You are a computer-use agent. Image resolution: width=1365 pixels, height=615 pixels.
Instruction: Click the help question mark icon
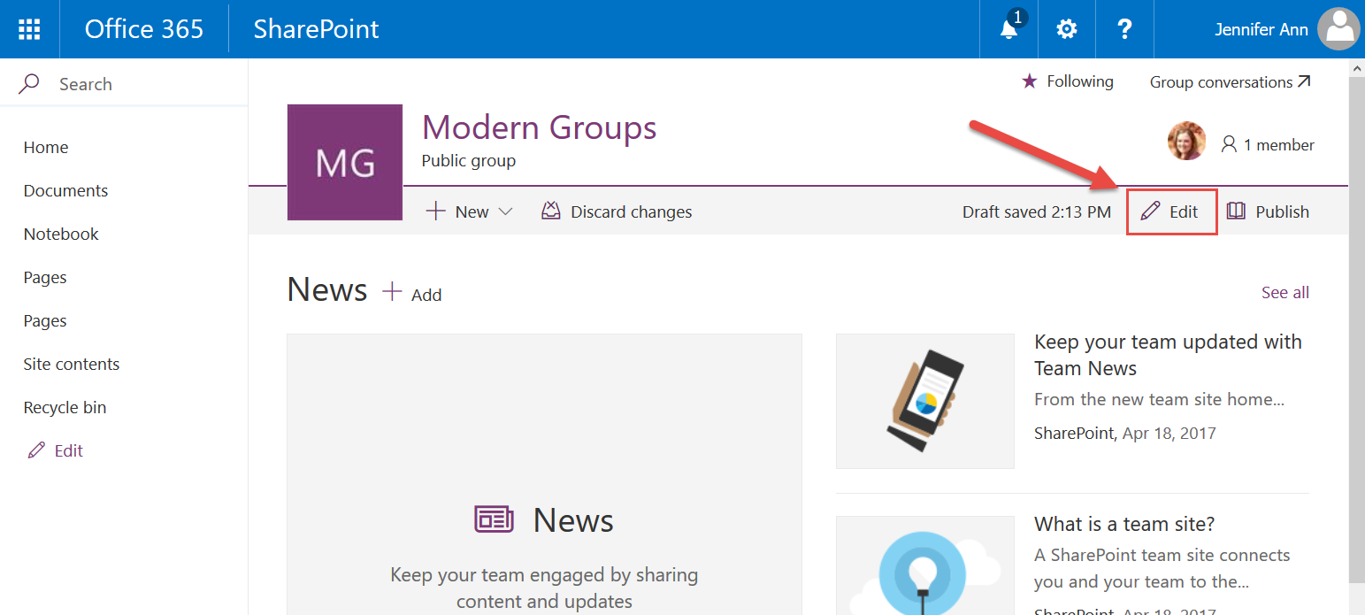[x=1124, y=29]
